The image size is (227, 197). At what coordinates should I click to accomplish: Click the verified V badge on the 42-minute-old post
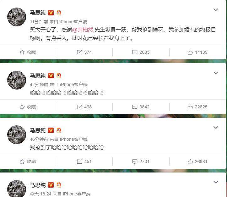click(51, 76)
